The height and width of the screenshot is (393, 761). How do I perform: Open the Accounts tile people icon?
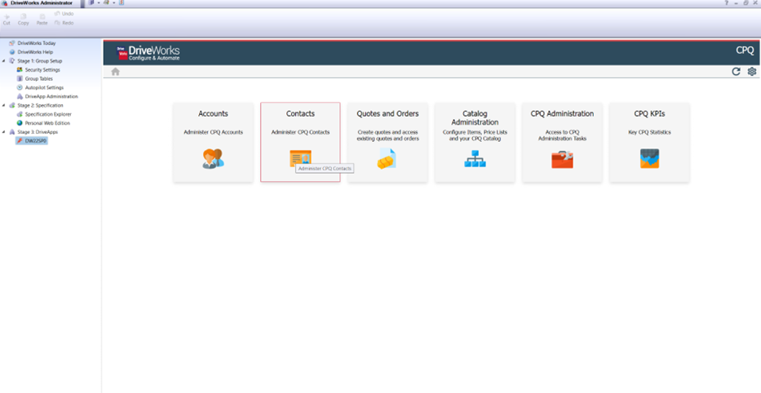coord(213,159)
